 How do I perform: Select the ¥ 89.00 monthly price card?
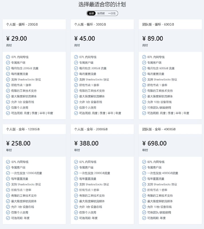point(170,40)
